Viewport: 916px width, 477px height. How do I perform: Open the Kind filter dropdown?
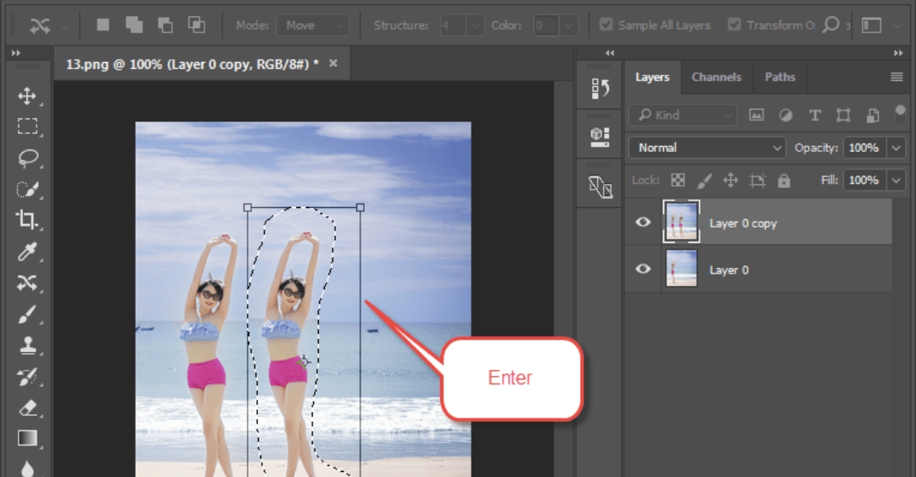coord(682,115)
